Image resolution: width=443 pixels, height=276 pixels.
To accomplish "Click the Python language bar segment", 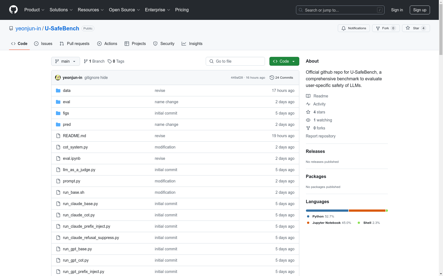I will coord(327,211).
